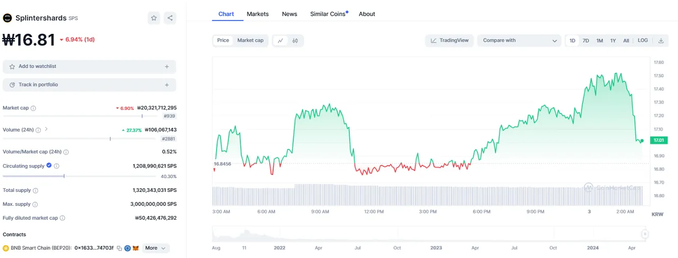The image size is (678, 258).
Task: Click the 2022 marker on the timeline navigator
Action: pyautogui.click(x=280, y=247)
